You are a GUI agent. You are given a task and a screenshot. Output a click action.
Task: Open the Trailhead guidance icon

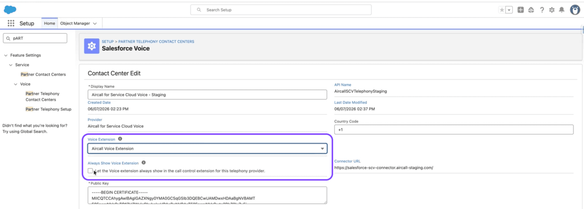pos(531,10)
